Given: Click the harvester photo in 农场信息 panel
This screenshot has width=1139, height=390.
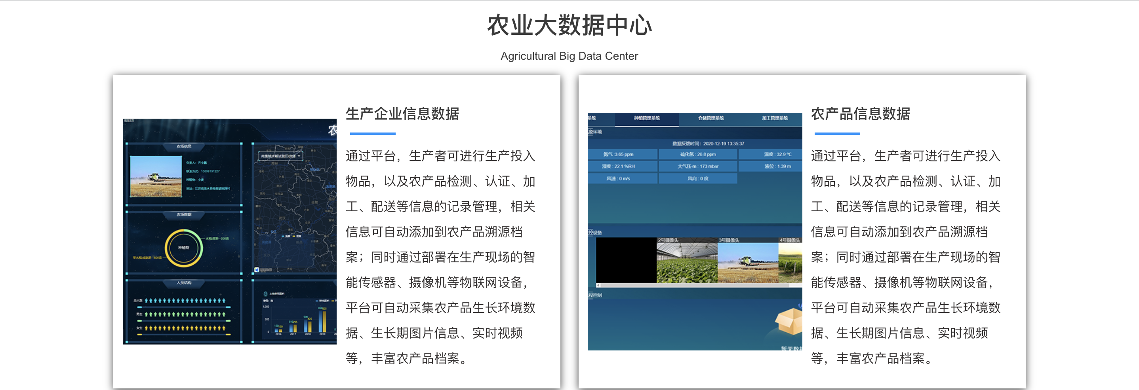Looking at the screenshot, I should click(156, 176).
